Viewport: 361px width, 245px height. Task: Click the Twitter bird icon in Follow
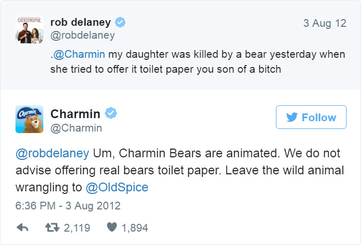pyautogui.click(x=292, y=117)
